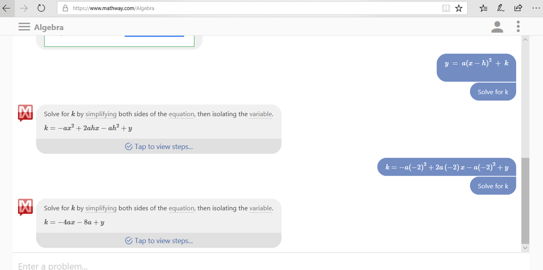
Task: Open the favorites hub icon
Action: (483, 8)
